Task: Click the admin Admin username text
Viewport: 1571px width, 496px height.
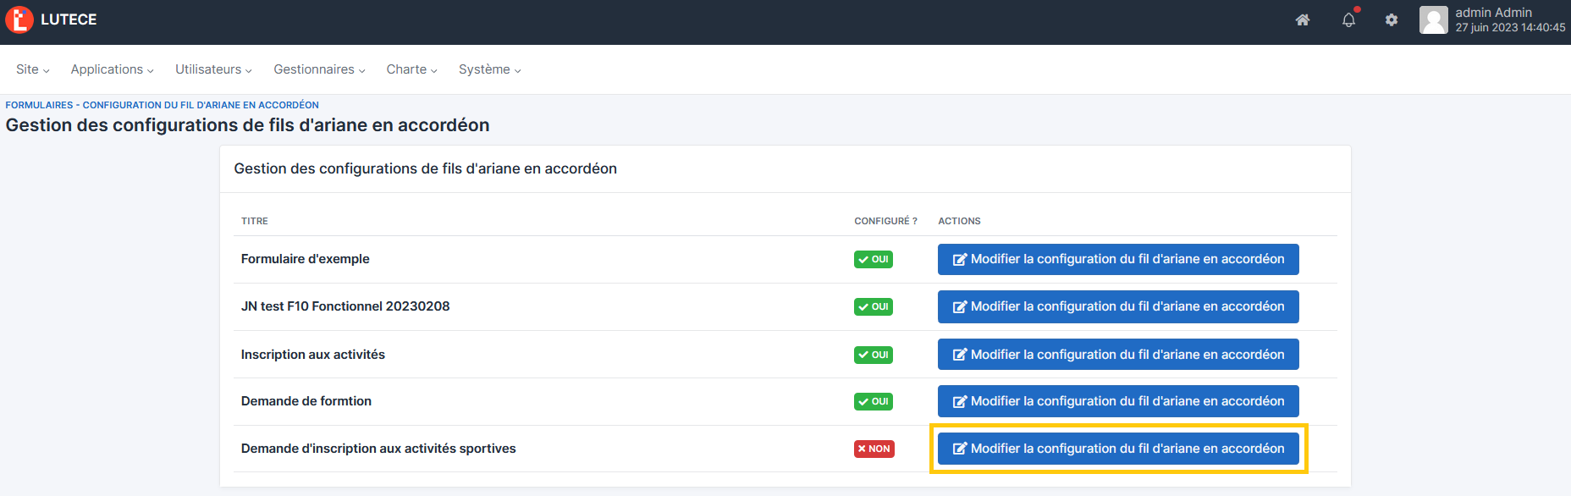Action: click(1493, 13)
